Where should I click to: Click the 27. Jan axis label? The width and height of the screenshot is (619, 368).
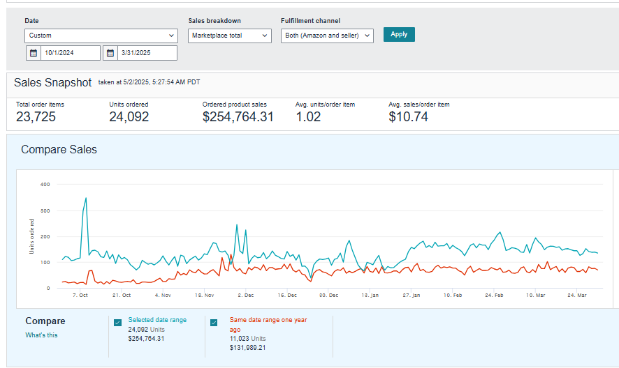[412, 295]
